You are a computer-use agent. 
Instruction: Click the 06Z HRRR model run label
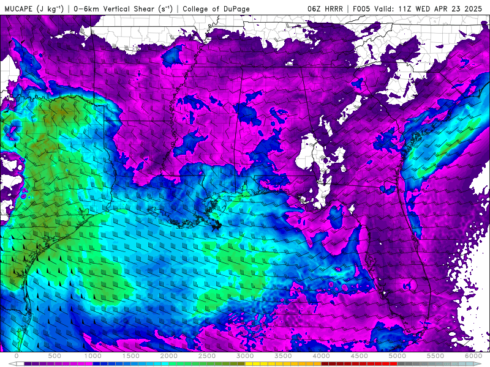point(325,9)
